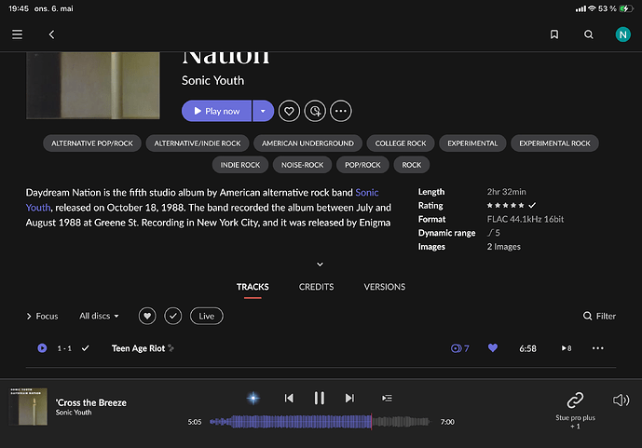The height and width of the screenshot is (448, 642).
Task: Open the 2 Images entry
Action: (503, 247)
